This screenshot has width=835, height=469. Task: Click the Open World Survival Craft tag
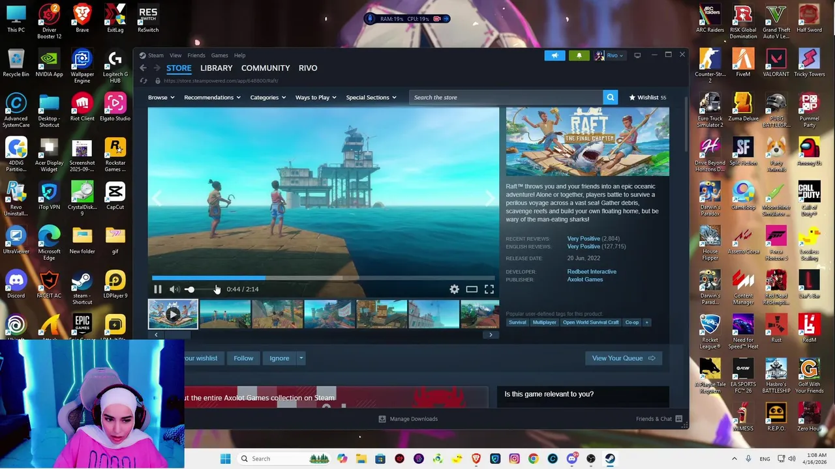590,322
